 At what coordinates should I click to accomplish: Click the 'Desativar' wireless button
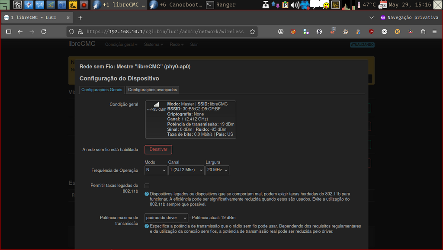[158, 149]
